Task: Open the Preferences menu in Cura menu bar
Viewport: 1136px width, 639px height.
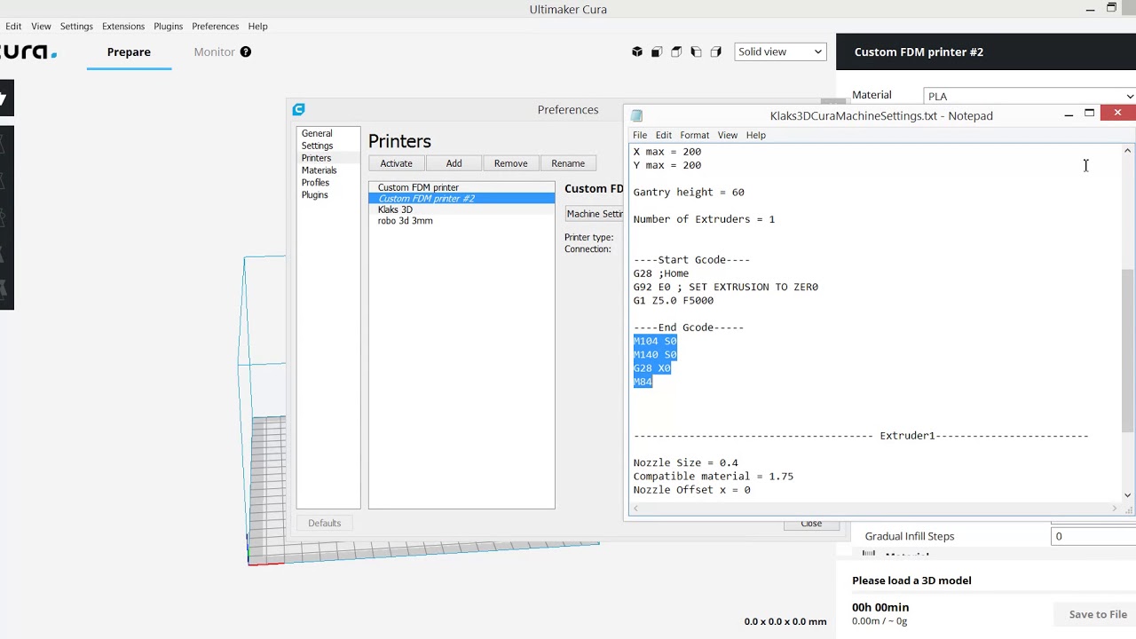Action: [215, 26]
